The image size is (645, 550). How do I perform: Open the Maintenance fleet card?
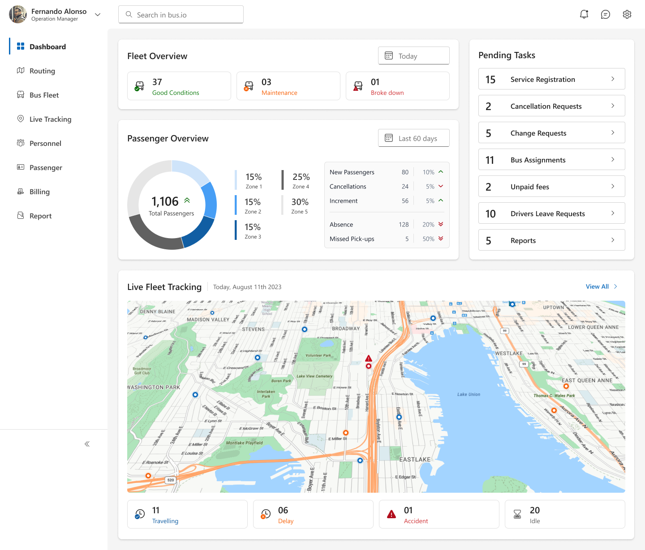point(288,86)
